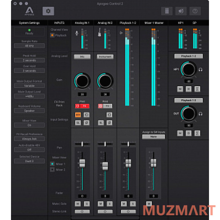Viewport: 220px width, 220px height.
Task: Toggle Stereo Link under Analog IN 2
Action: click(105, 212)
